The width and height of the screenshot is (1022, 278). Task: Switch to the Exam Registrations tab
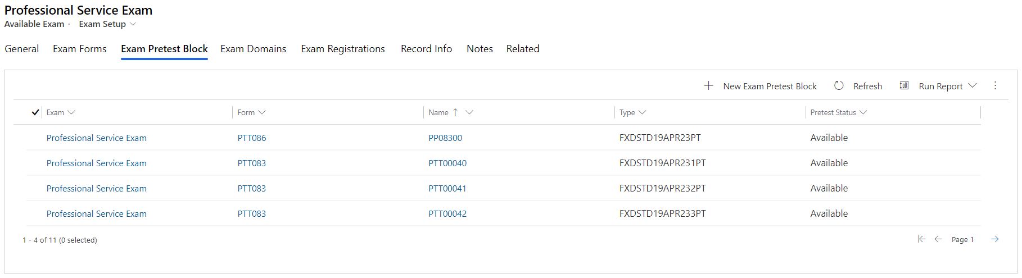point(343,49)
